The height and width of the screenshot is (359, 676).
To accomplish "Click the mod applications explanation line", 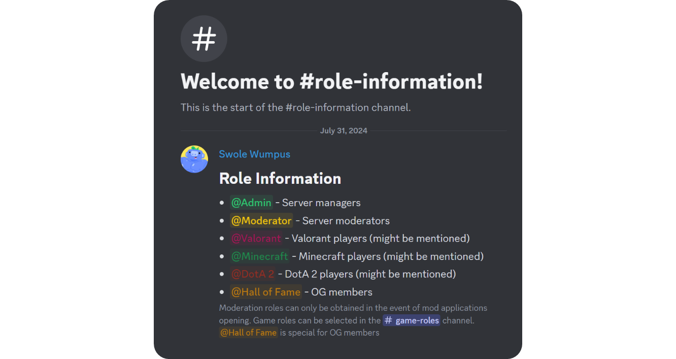I will pyautogui.click(x=353, y=308).
